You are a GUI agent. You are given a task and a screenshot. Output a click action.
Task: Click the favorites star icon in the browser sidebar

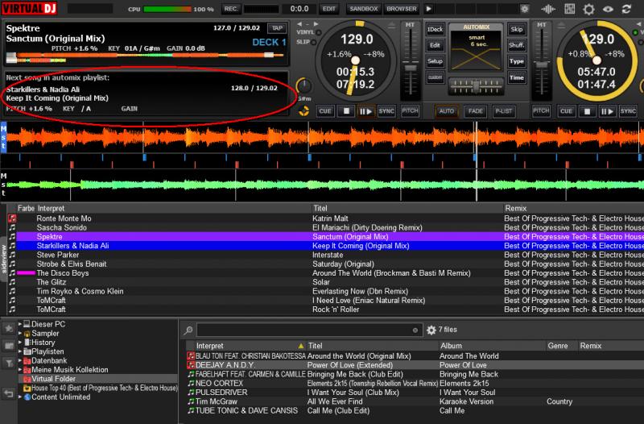(x=9, y=328)
